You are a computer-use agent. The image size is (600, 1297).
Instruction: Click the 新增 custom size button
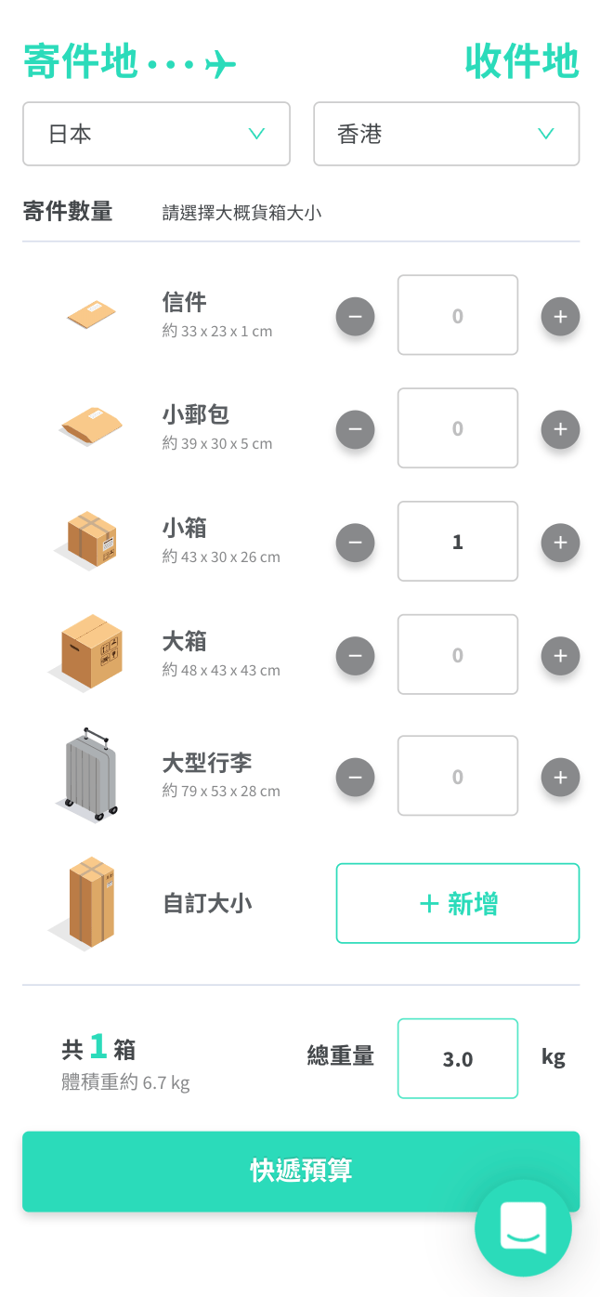pyautogui.click(x=457, y=903)
